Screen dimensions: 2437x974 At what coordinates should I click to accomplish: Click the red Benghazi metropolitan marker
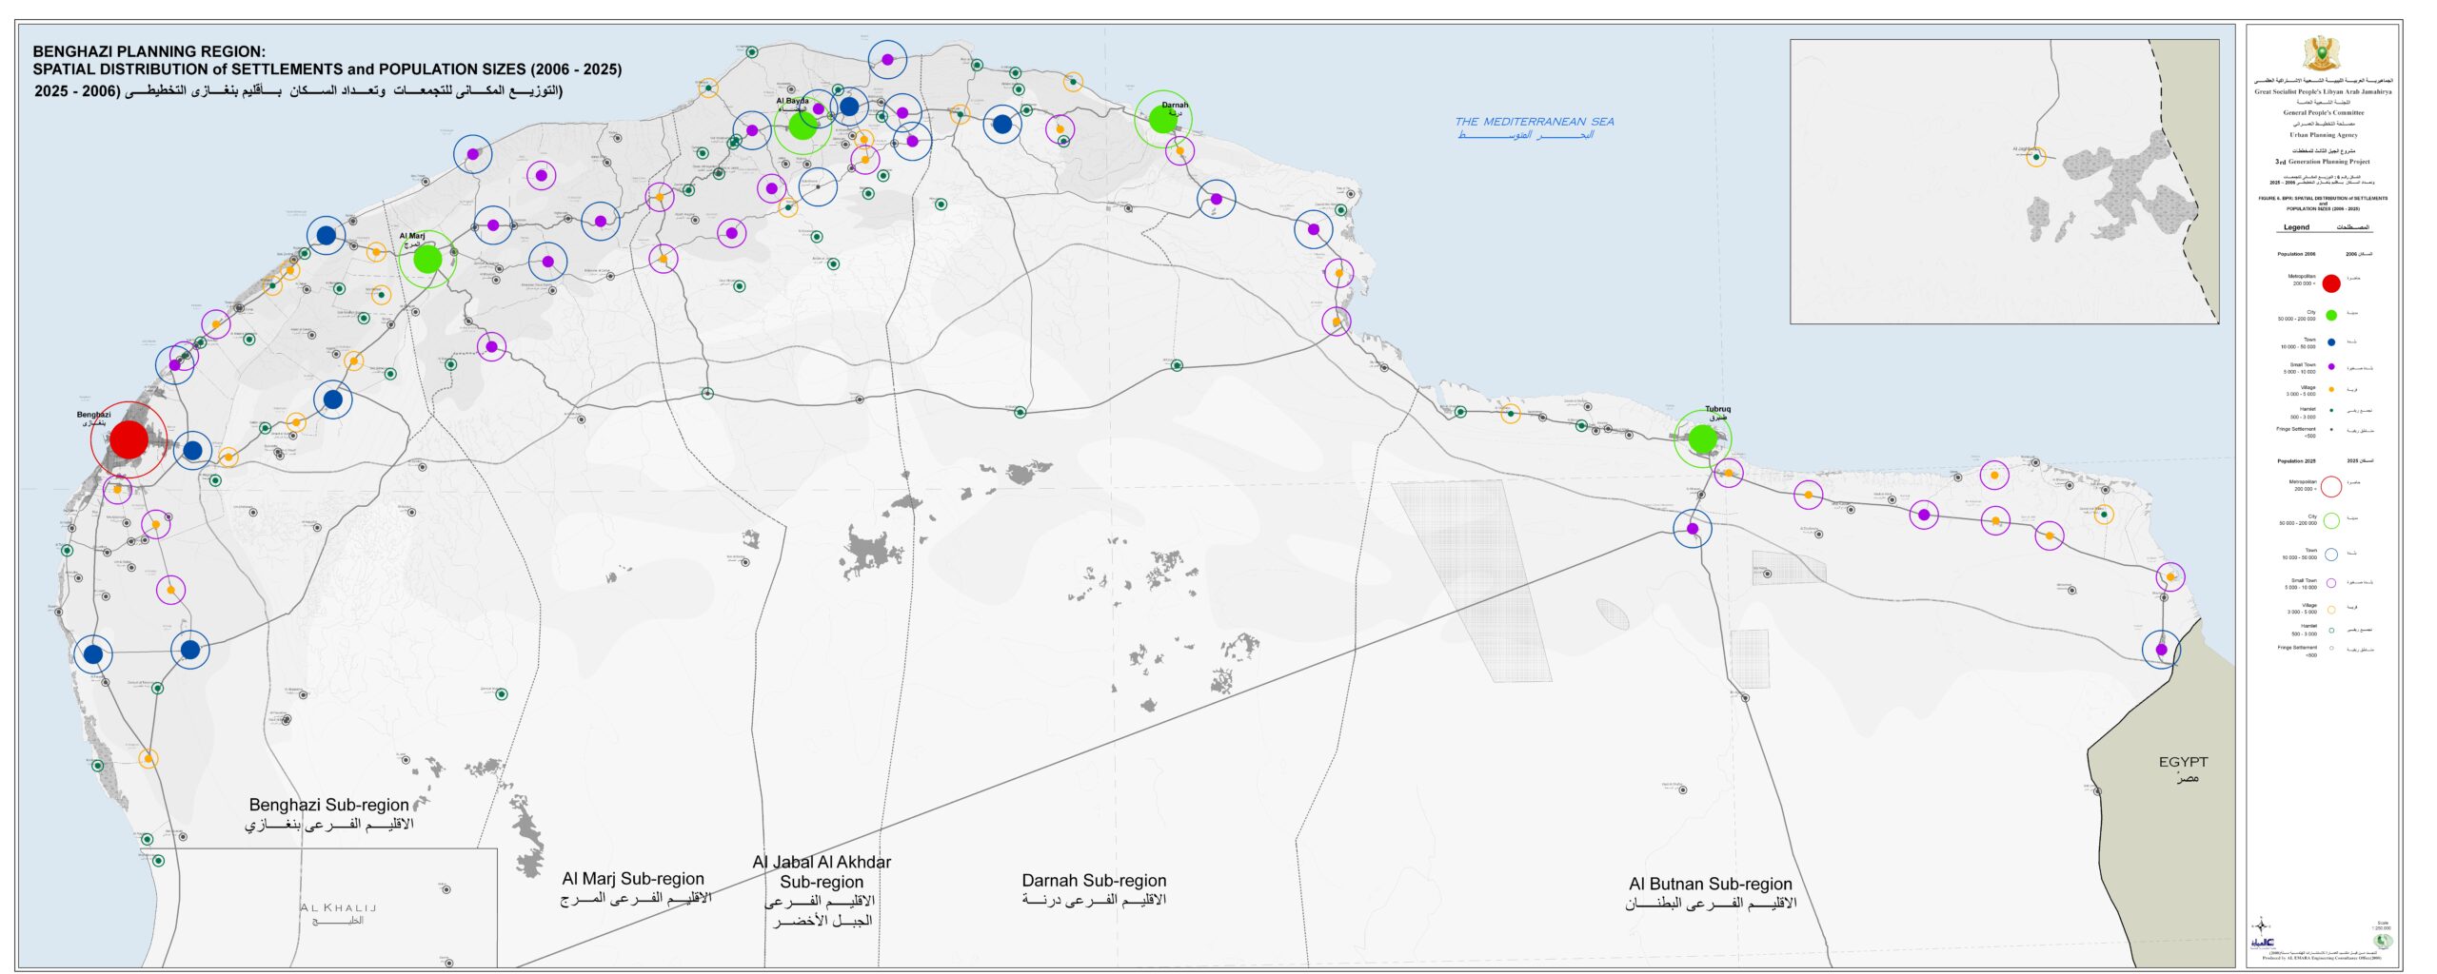[x=129, y=439]
